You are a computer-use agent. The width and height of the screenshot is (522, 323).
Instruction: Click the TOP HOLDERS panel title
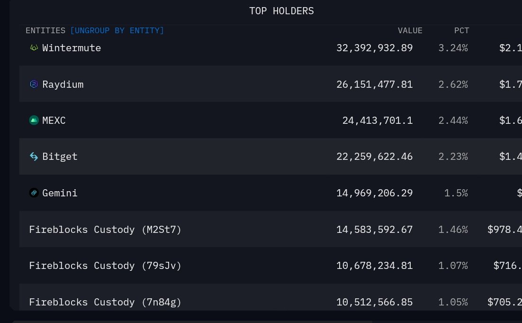pyautogui.click(x=282, y=11)
